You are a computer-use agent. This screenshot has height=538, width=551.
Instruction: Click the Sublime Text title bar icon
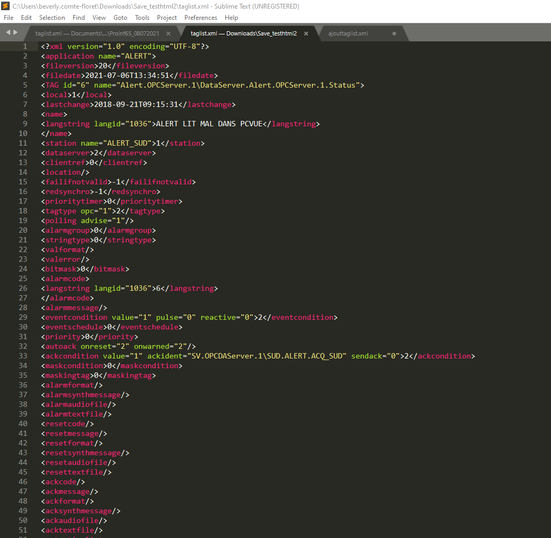(5, 6)
